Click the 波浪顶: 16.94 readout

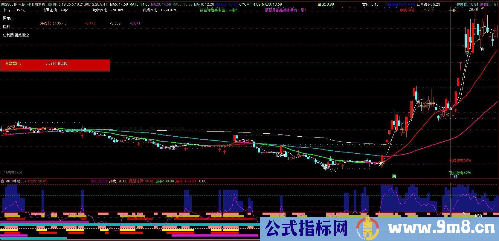click(467, 5)
